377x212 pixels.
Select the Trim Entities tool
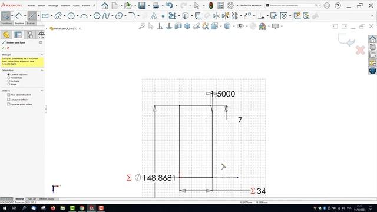(172, 16)
